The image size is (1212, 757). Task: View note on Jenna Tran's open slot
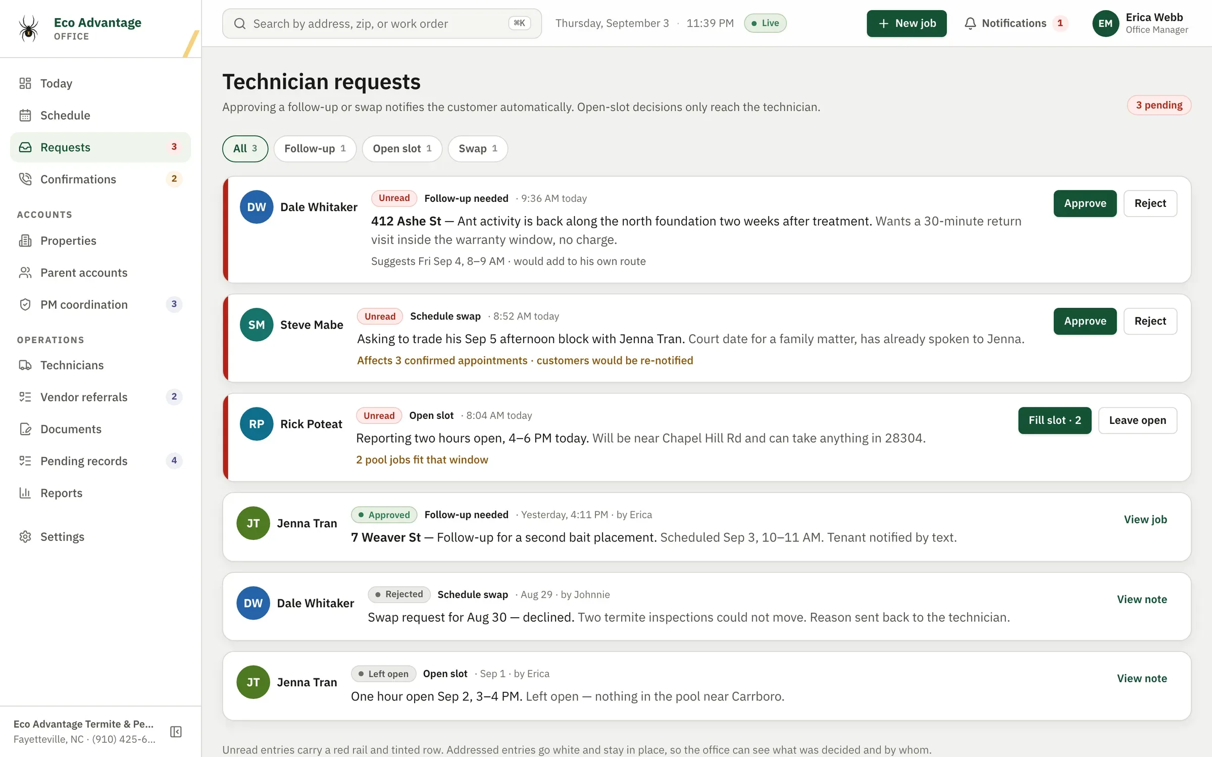click(x=1142, y=678)
